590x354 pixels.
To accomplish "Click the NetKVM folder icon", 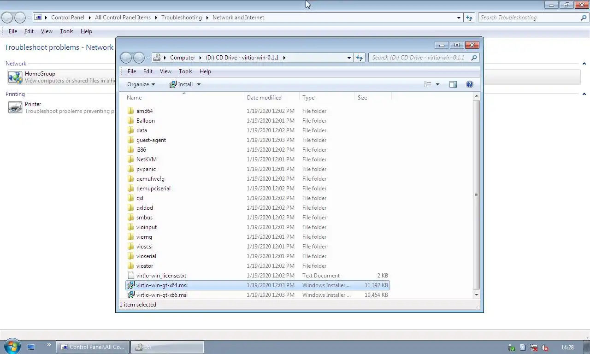I will (x=131, y=159).
